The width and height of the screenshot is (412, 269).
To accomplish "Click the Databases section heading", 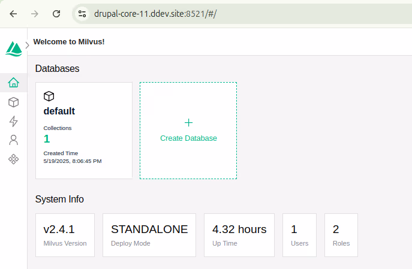I will [58, 68].
